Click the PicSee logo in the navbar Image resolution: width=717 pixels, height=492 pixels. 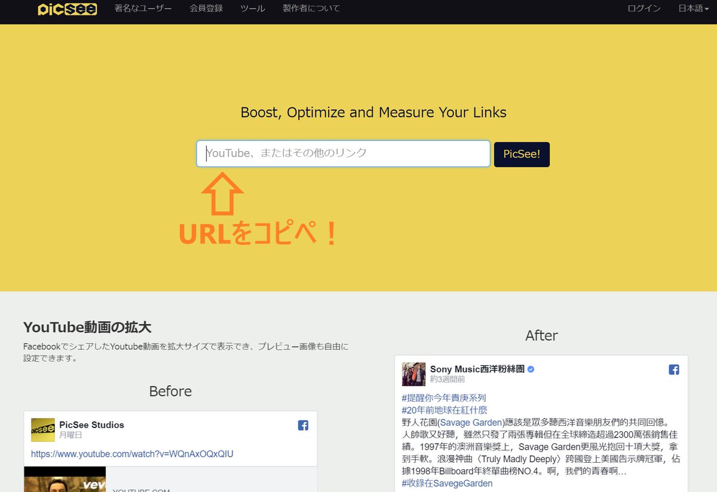67,9
